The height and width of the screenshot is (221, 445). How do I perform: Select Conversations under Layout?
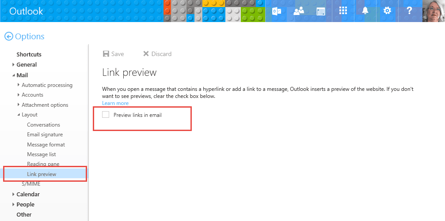(43, 125)
